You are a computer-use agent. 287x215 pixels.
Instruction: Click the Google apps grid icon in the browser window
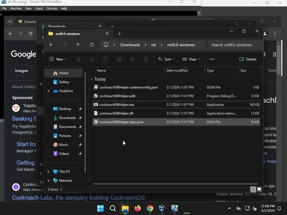pos(275,54)
